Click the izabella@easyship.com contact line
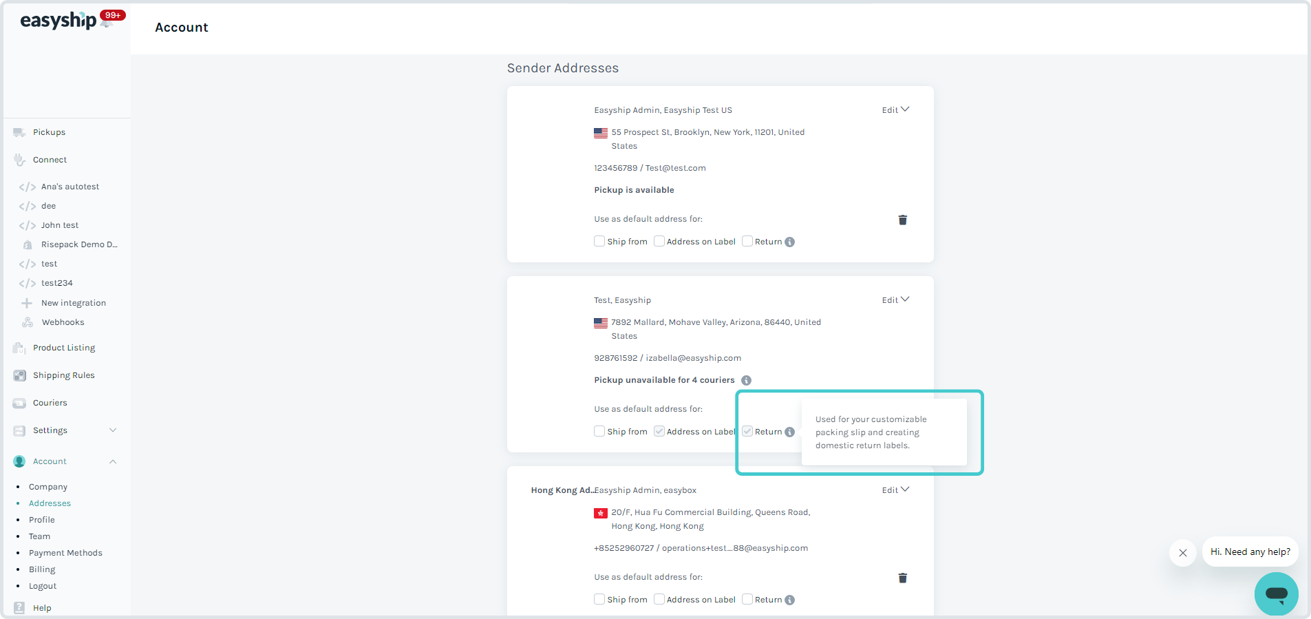Screen dimensions: 1311x619 pos(668,358)
